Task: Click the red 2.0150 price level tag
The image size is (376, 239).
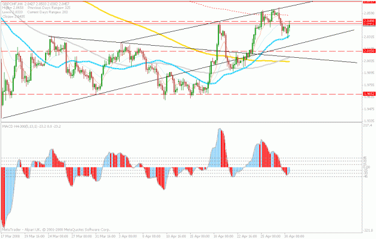Action: pyautogui.click(x=369, y=51)
